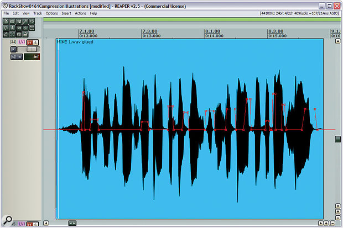Image resolution: width=343 pixels, height=228 pixels.
Task: Click the vertical scrollbar up arrow
Action: 338,41
